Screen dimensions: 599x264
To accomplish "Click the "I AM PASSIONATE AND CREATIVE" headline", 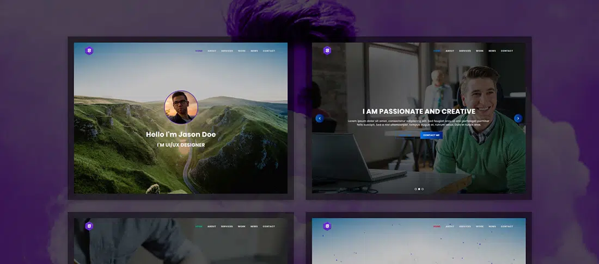I will 419,111.
